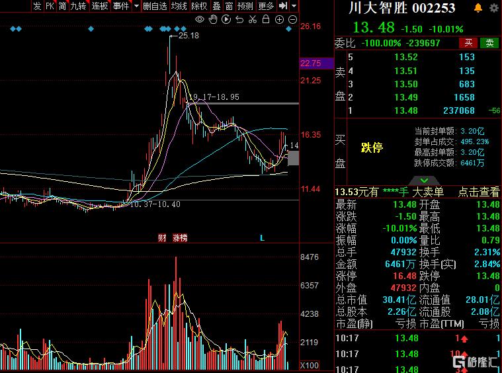Click the 换手 2.31% value

pos(487,252)
